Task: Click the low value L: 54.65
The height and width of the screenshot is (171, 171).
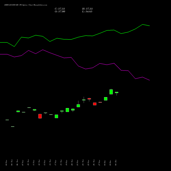Action: point(87,12)
